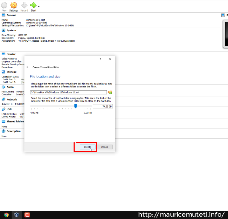Open the USB settings heading
The height and width of the screenshot is (219, 228).
[9, 109]
